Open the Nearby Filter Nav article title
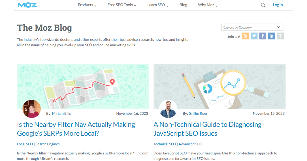307x161 pixels. (76, 129)
